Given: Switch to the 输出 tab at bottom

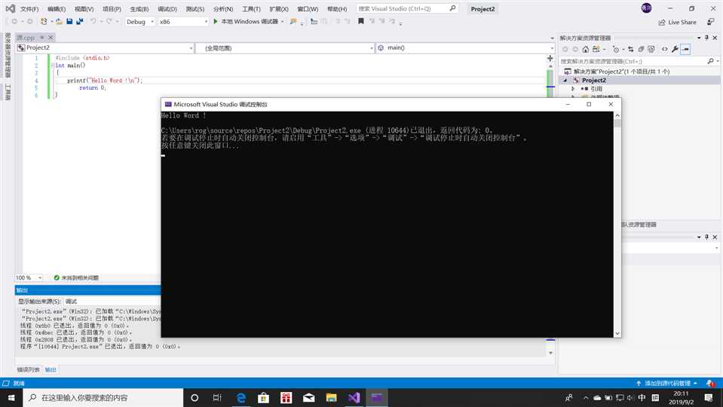Looking at the screenshot, I should (x=51, y=369).
